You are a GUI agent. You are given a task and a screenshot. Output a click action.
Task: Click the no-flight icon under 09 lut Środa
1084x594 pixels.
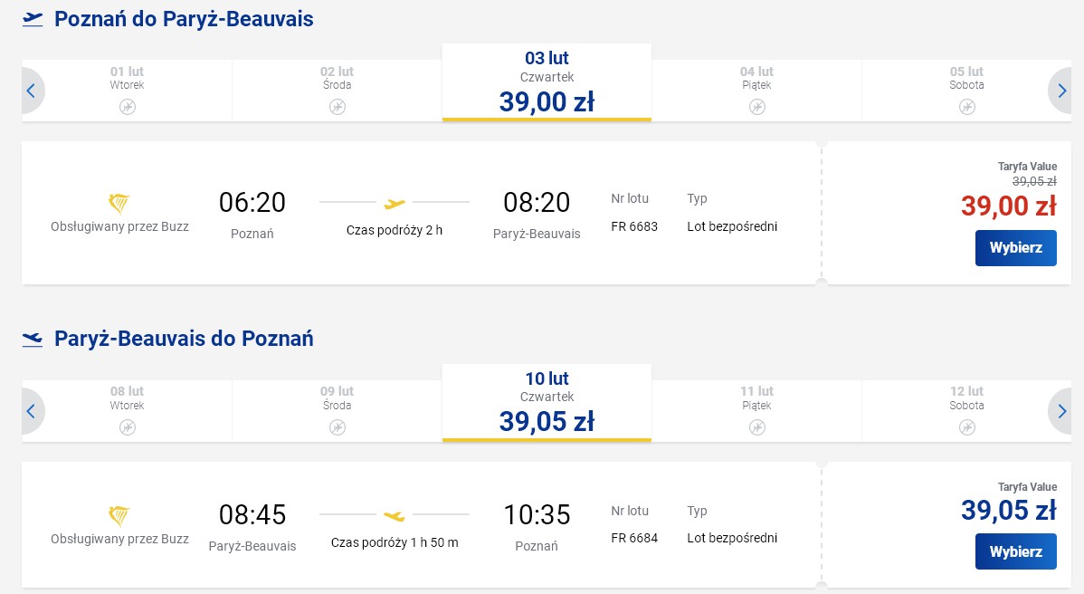pyautogui.click(x=338, y=427)
